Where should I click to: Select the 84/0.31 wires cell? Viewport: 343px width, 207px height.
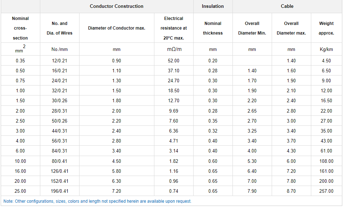[60, 151]
